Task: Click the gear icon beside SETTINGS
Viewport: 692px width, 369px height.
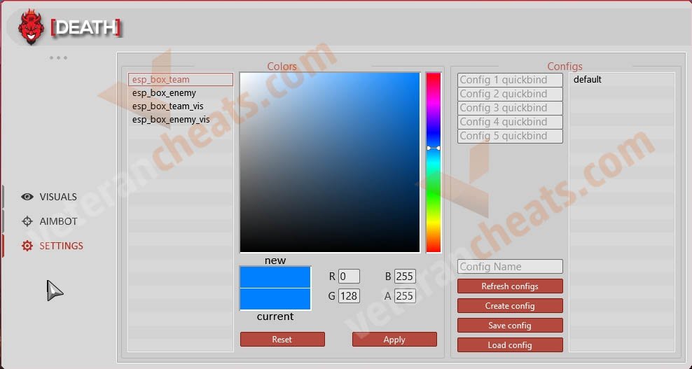Action: [x=27, y=246]
